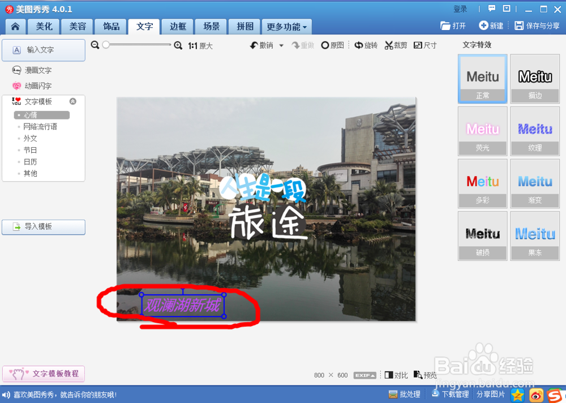Apply the 荧光 glow text effect
Image resolution: width=566 pixels, height=403 pixels.
482,131
